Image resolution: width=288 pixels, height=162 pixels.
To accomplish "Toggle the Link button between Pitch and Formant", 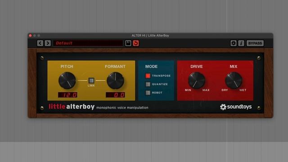I will pos(91,81).
